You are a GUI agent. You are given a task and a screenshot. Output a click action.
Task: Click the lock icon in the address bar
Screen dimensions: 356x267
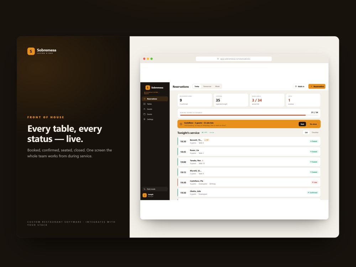click(218, 59)
